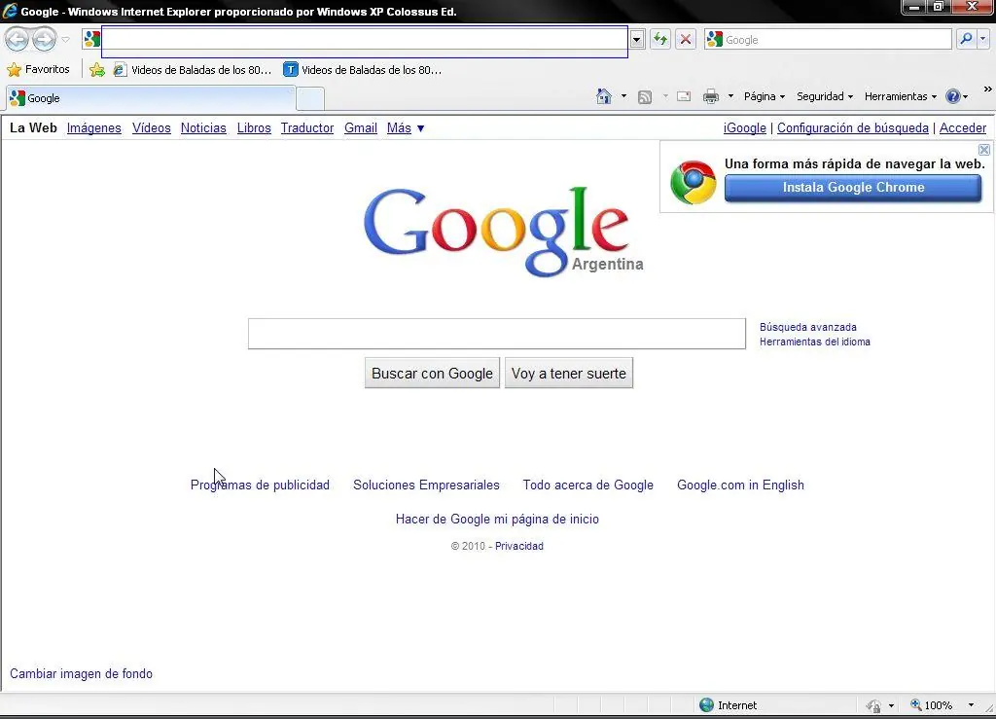
Task: Print the page with the printer icon
Action: [x=711, y=96]
